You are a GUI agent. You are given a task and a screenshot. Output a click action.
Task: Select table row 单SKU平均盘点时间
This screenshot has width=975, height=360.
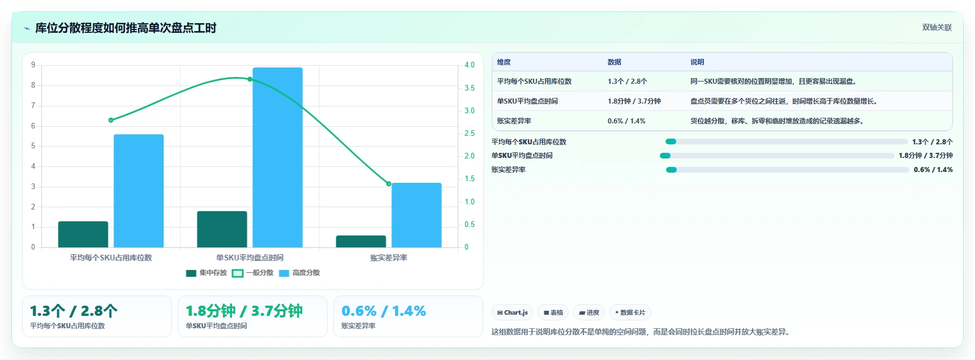pyautogui.click(x=722, y=101)
